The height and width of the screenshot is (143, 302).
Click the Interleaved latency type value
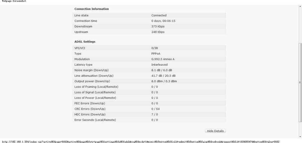click(159, 65)
